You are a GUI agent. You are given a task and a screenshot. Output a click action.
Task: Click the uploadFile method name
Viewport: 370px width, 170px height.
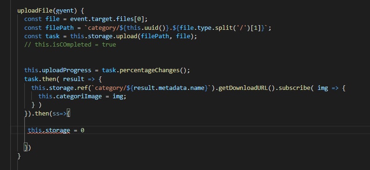tap(35, 11)
